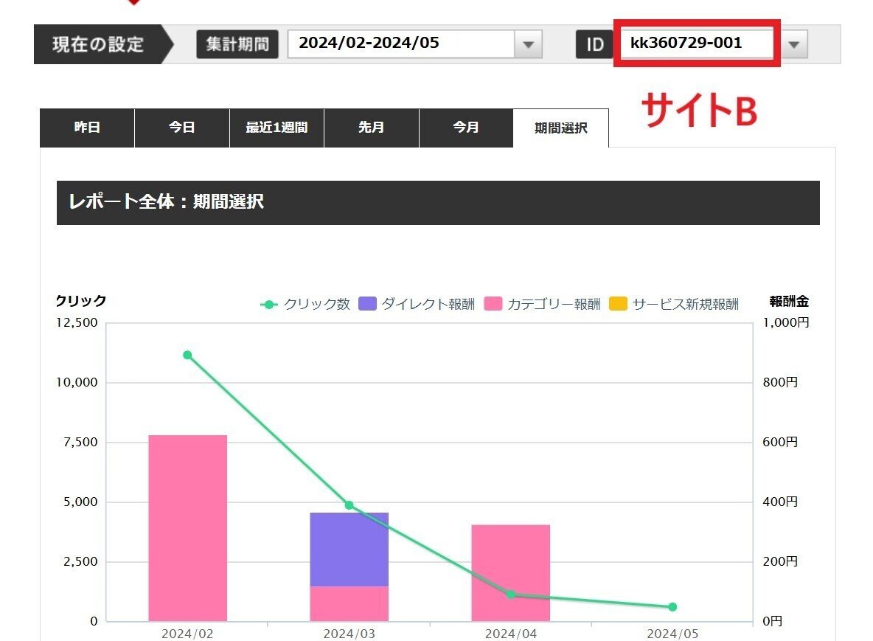Toggle サービス新規報酬 legend item

click(674, 304)
